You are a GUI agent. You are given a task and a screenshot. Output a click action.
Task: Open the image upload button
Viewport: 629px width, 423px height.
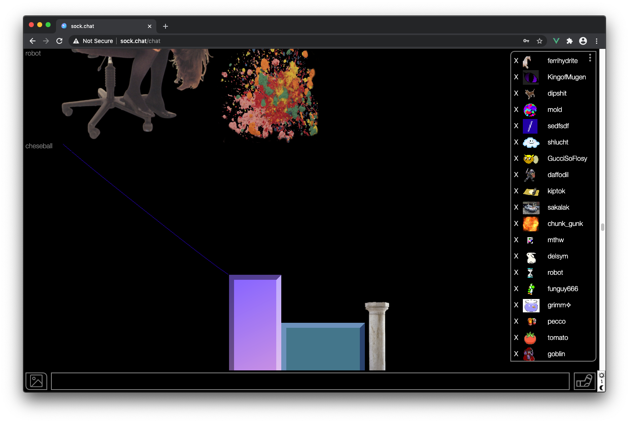coord(36,381)
